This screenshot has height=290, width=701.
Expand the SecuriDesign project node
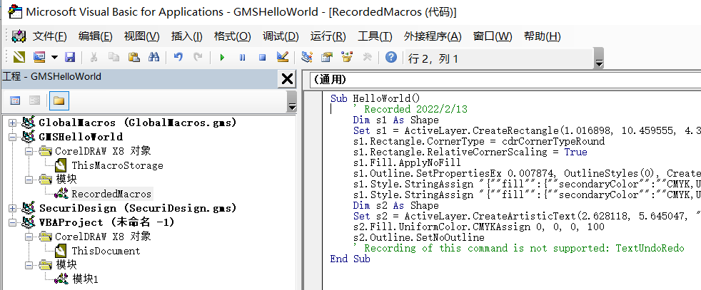tap(12, 208)
